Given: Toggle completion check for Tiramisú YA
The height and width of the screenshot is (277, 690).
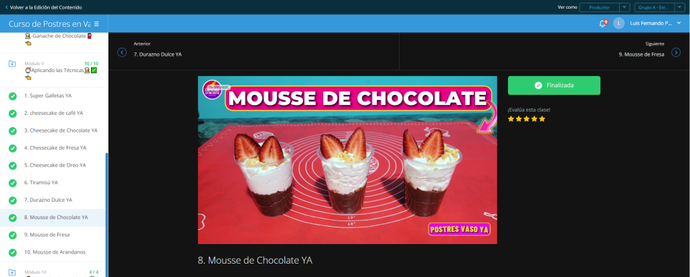Looking at the screenshot, I should coord(13,183).
